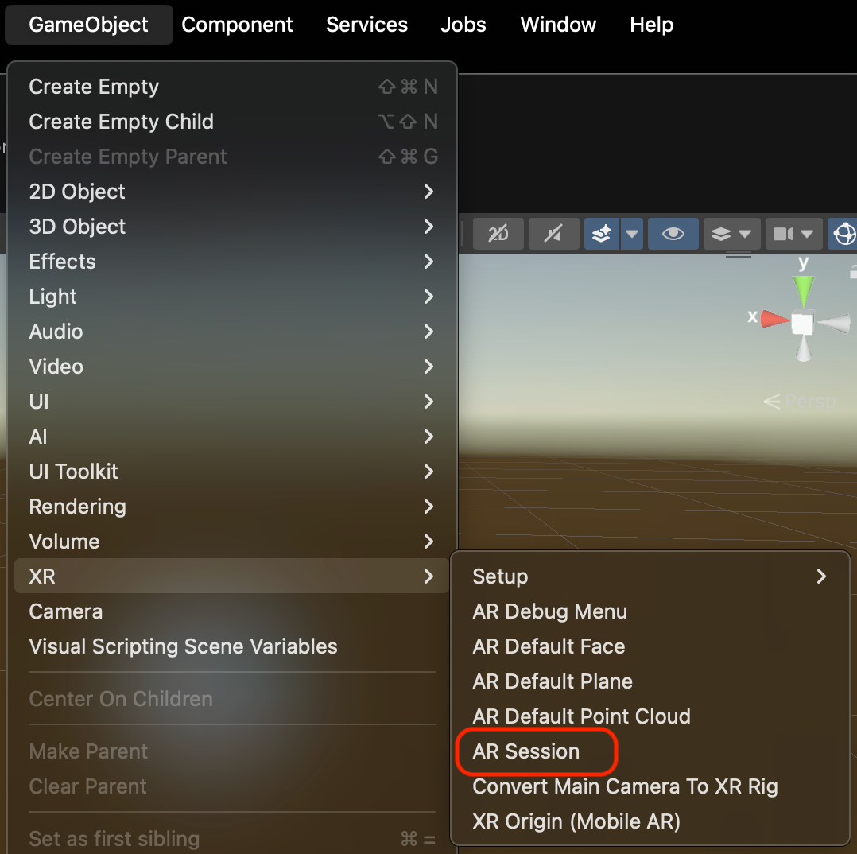Screen dimensions: 857x854
Task: Open the Services menu
Action: [x=366, y=25]
